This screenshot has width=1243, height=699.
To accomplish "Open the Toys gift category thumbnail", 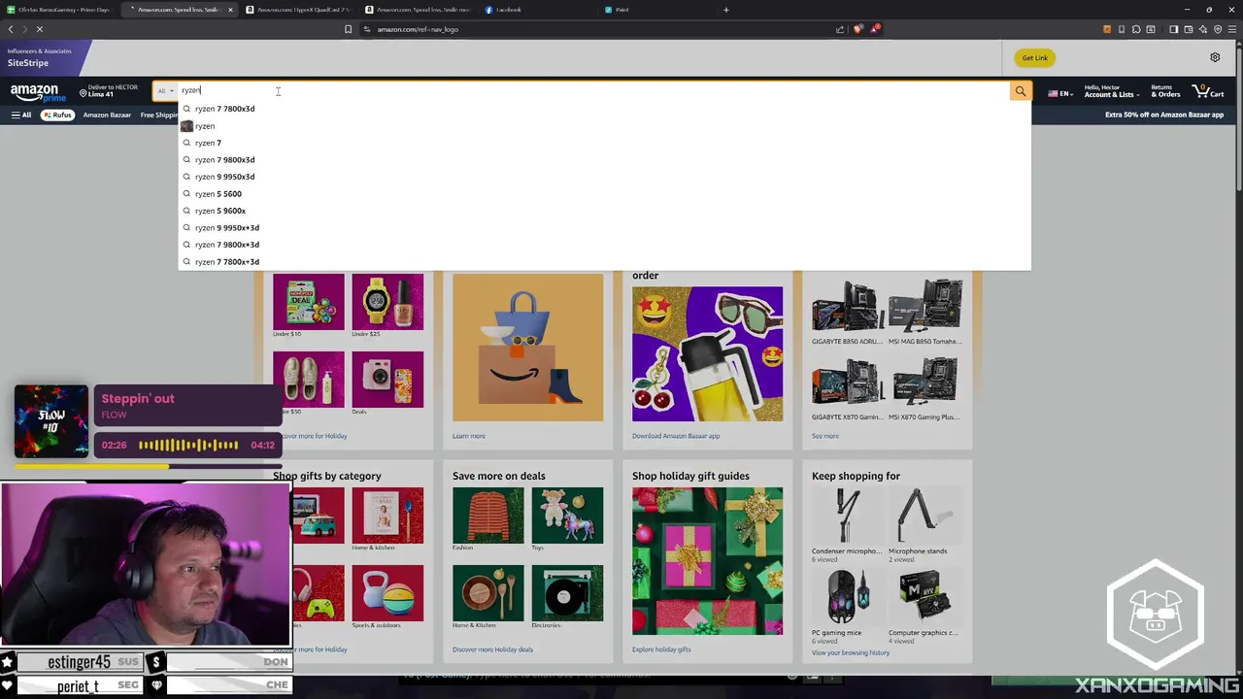I will coord(567,516).
